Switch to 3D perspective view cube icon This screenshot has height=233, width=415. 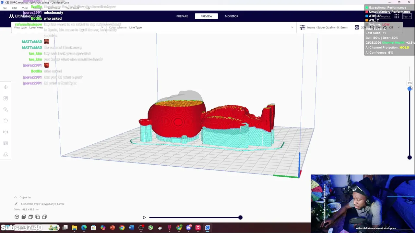tap(17, 217)
